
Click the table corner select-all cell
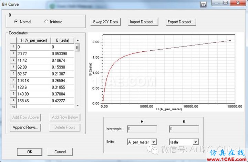[13, 41]
